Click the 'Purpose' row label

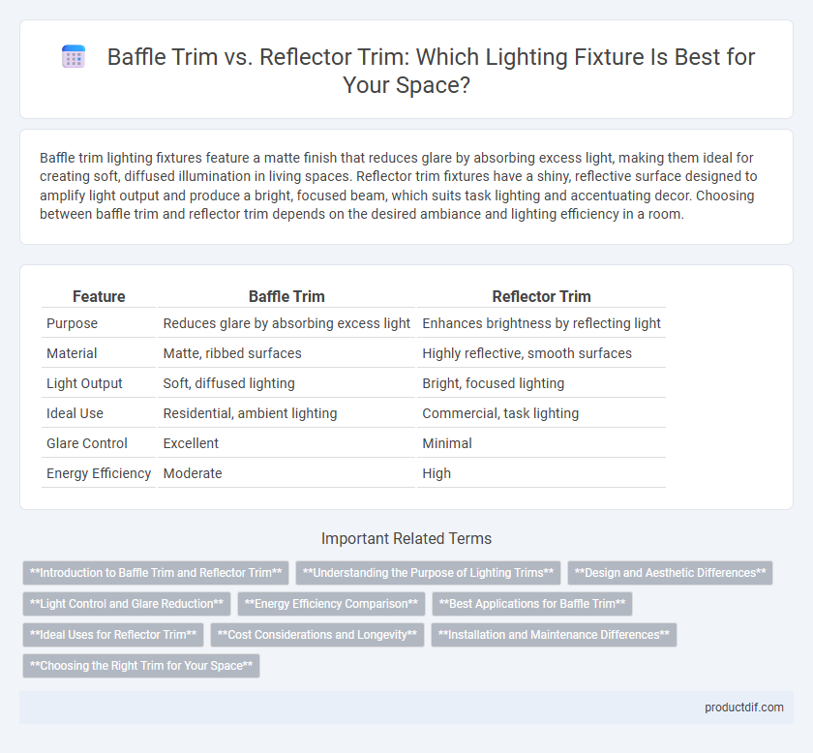tap(72, 323)
